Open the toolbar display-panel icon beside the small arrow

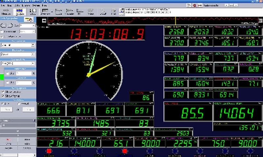(45, 12)
